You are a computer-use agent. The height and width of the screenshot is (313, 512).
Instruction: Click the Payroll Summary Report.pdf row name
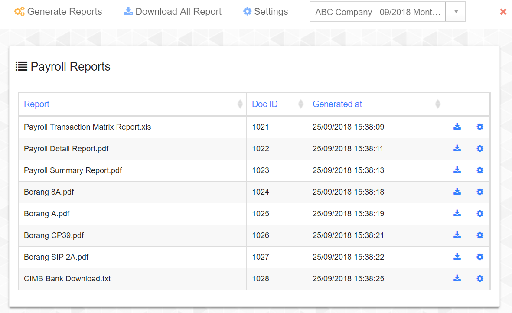click(x=73, y=170)
